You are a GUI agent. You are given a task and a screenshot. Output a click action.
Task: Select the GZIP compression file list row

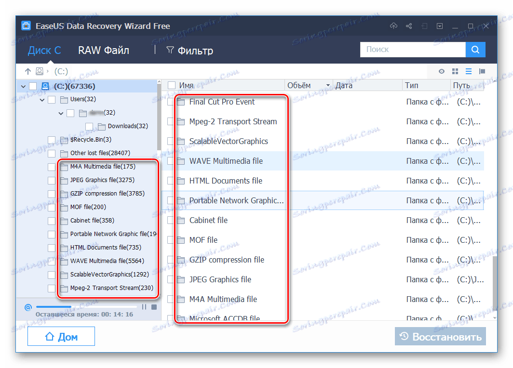click(x=323, y=260)
